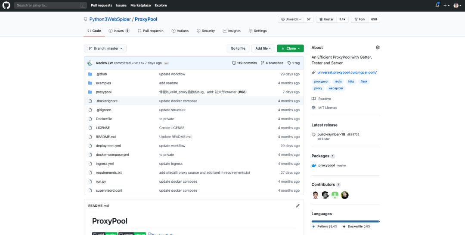
Task: Open the requirements.txt file
Action: (109, 172)
